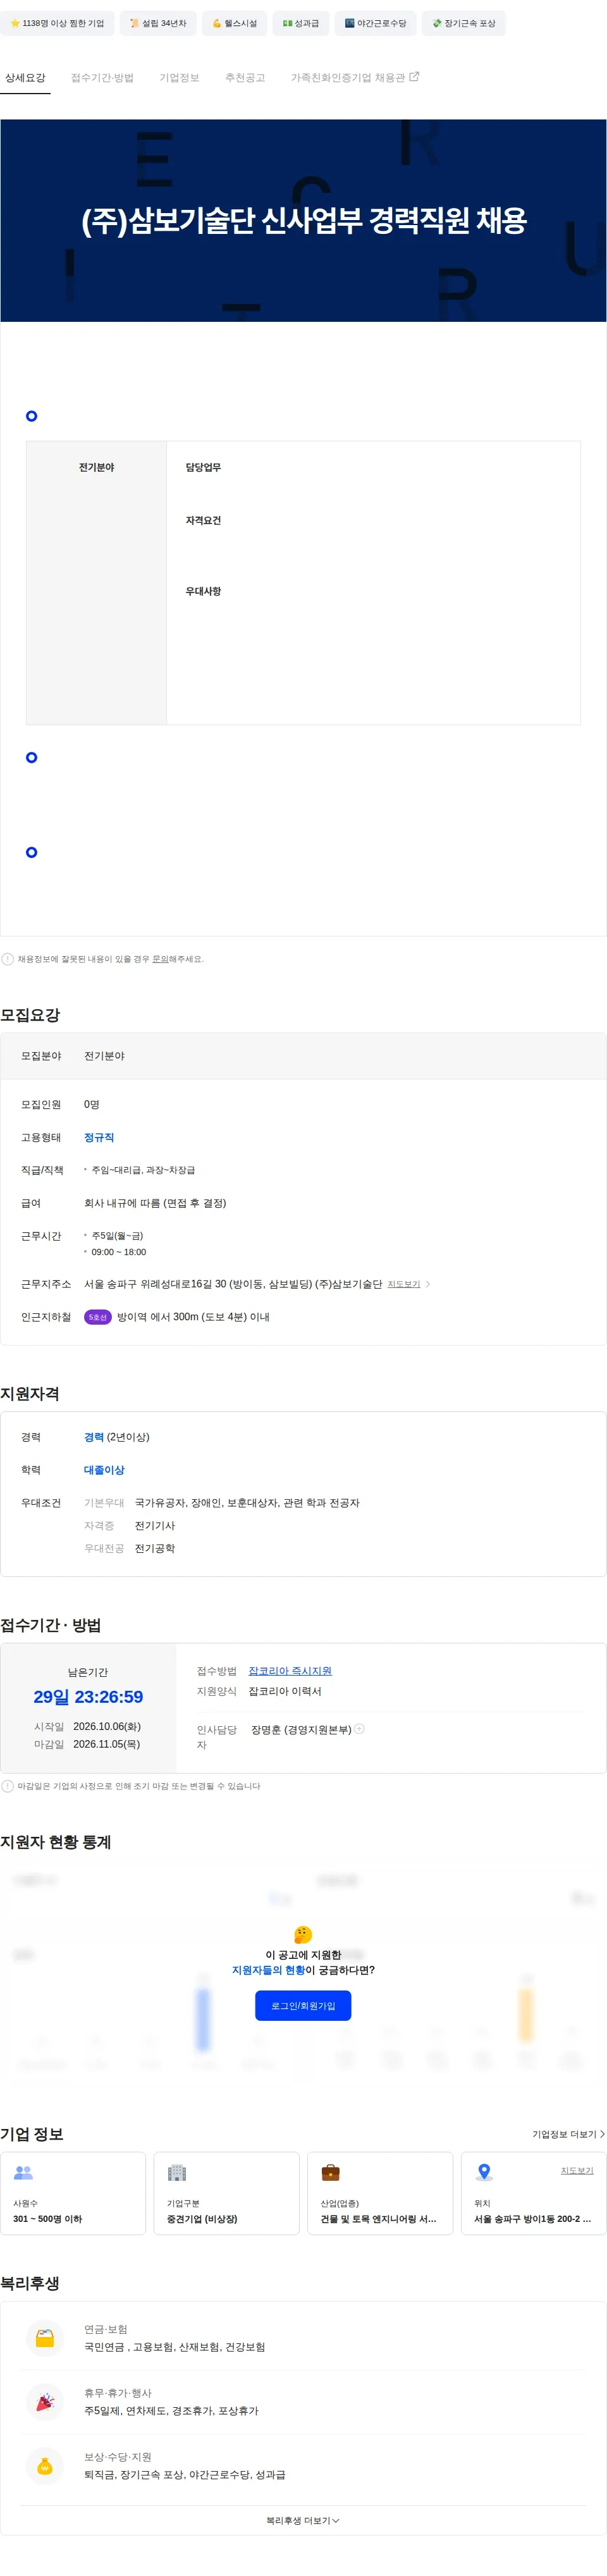Click the recruitment banner image
Image resolution: width=607 pixels, height=2576 pixels.
pyautogui.click(x=303, y=221)
